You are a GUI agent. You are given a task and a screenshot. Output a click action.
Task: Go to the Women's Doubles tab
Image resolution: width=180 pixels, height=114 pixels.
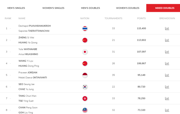tap(127, 8)
